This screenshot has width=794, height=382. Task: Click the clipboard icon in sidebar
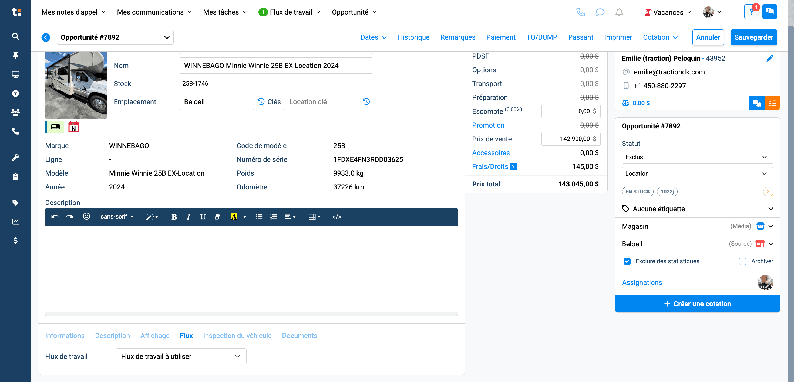click(15, 177)
